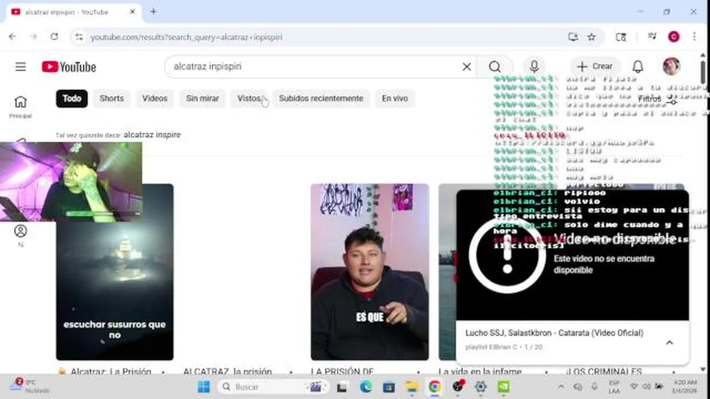Open the Crear upload menu
The image size is (710, 399).
pos(595,66)
